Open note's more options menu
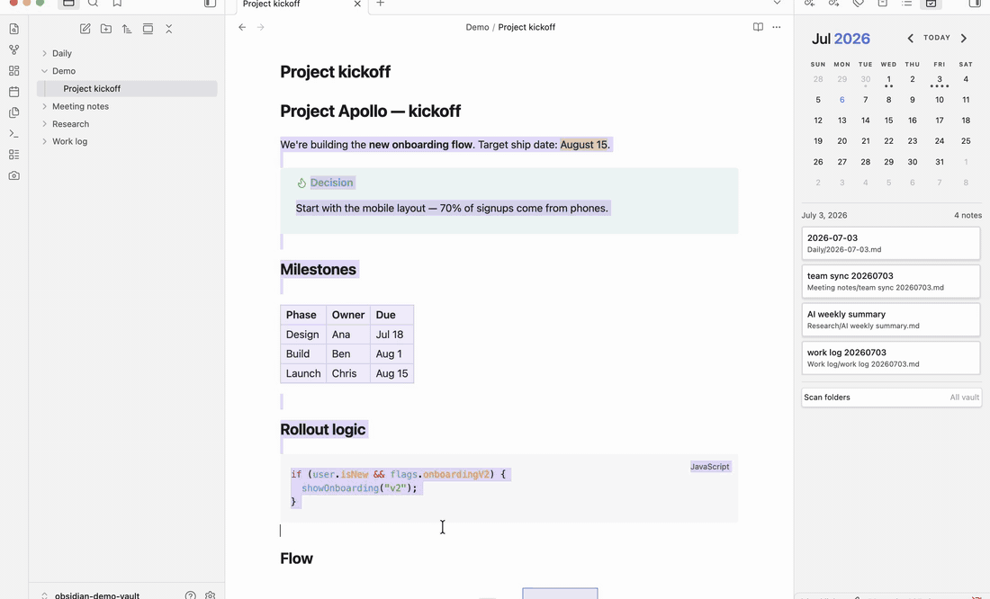Image resolution: width=990 pixels, height=599 pixels. click(x=777, y=27)
